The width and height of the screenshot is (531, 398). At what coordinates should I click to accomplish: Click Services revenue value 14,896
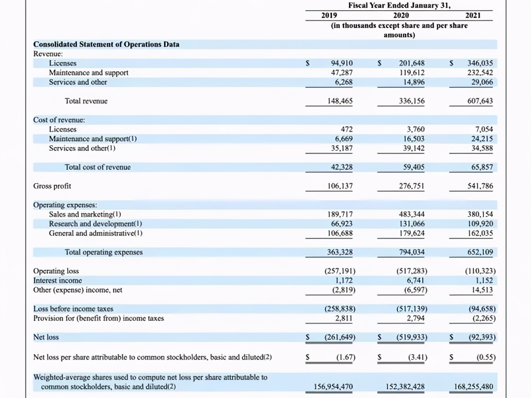click(414, 82)
